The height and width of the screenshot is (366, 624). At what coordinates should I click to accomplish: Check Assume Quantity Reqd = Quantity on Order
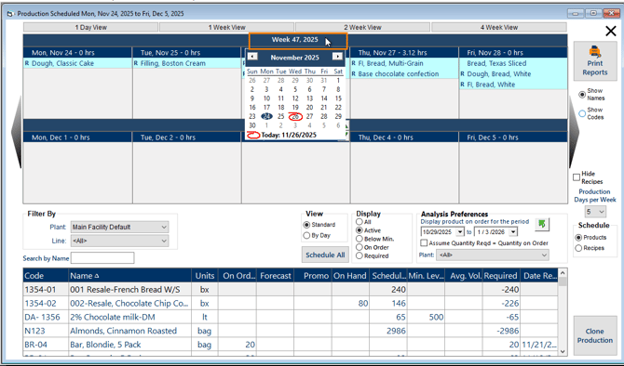coord(424,243)
